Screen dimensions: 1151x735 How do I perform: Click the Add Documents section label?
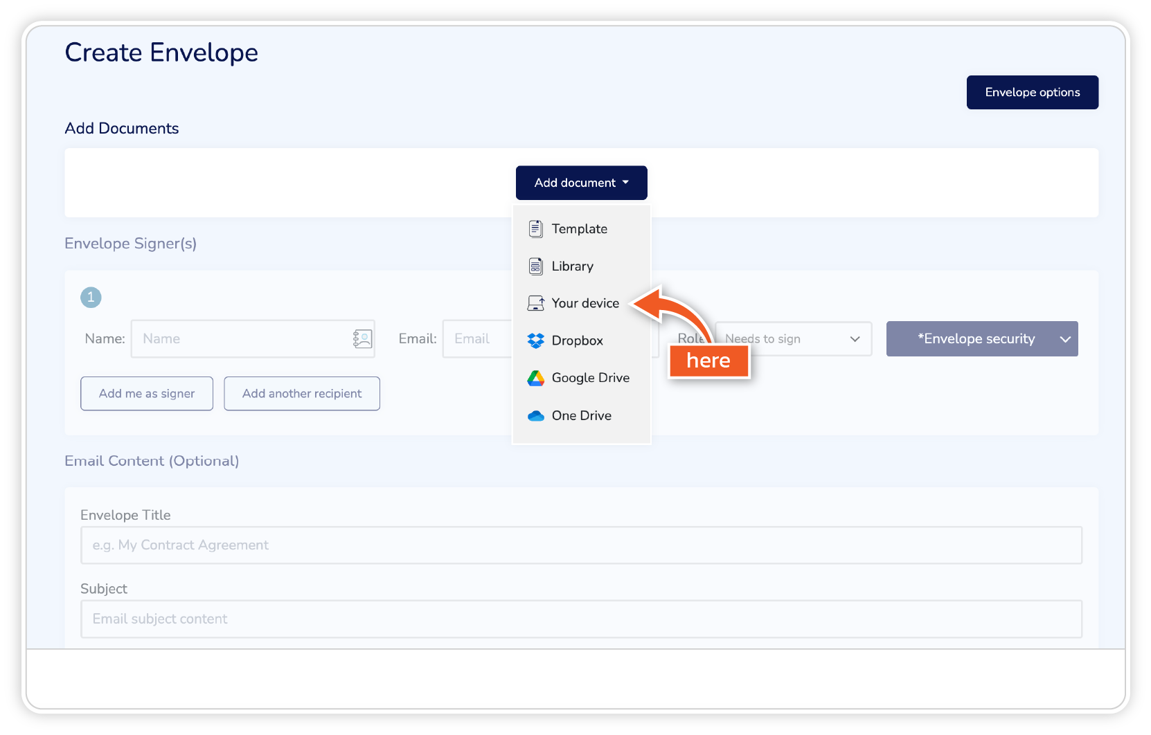[122, 128]
